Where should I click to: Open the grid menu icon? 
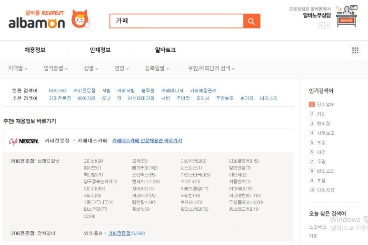tap(355, 50)
